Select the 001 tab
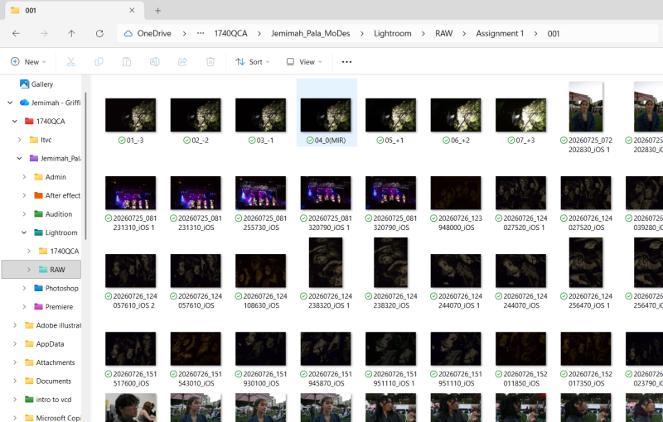The height and width of the screenshot is (422, 663). (75, 10)
